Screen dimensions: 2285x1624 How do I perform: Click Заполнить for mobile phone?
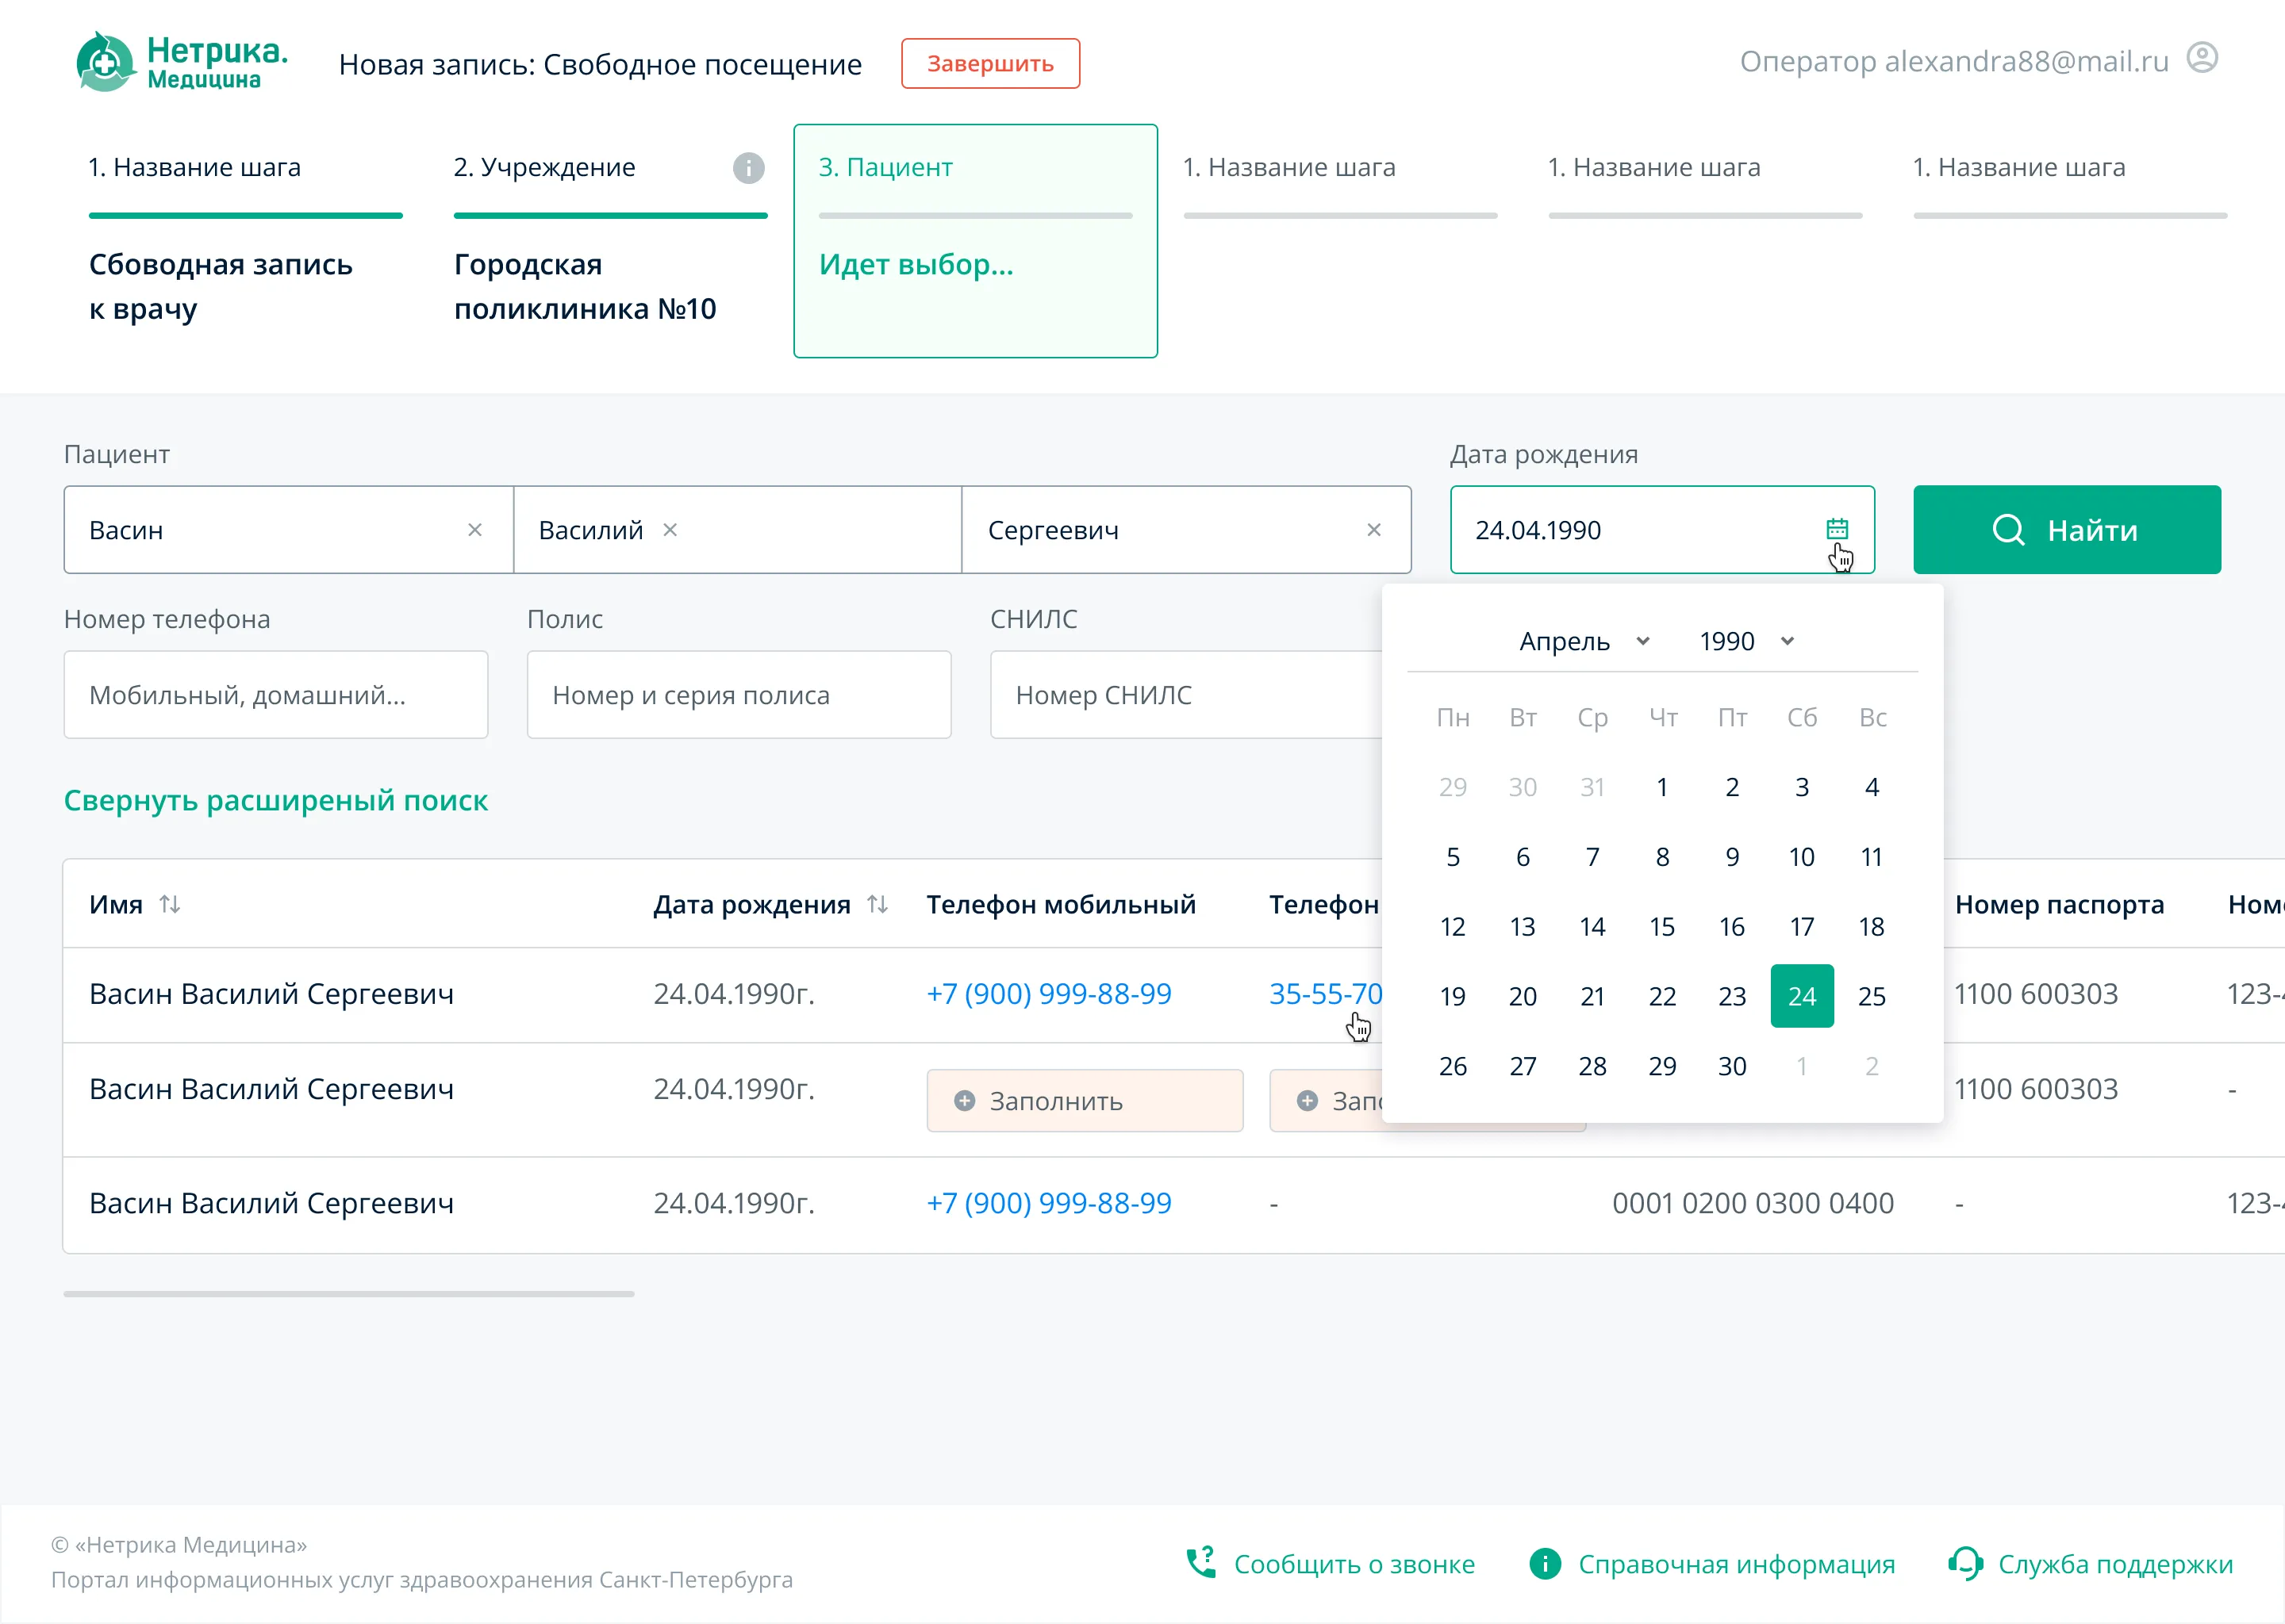(1085, 1101)
